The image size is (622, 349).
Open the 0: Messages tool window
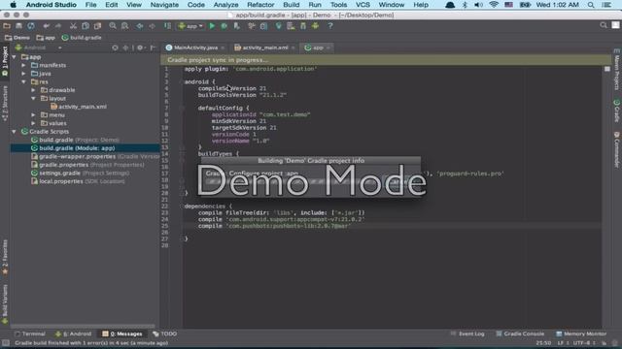point(122,333)
